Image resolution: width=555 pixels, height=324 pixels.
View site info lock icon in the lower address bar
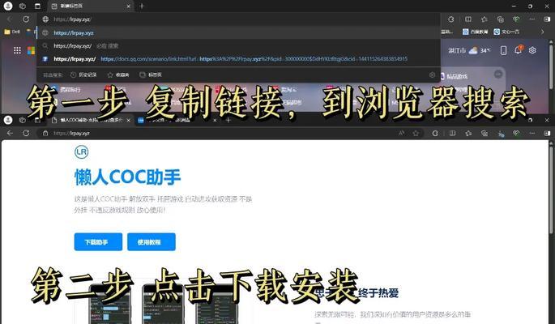[x=45, y=134]
